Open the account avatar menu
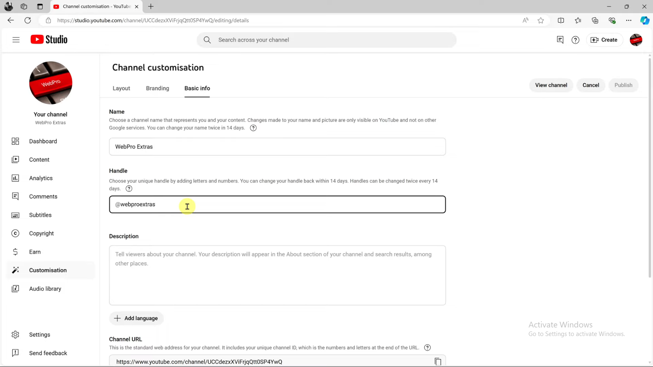This screenshot has height=367, width=653. pyautogui.click(x=636, y=40)
